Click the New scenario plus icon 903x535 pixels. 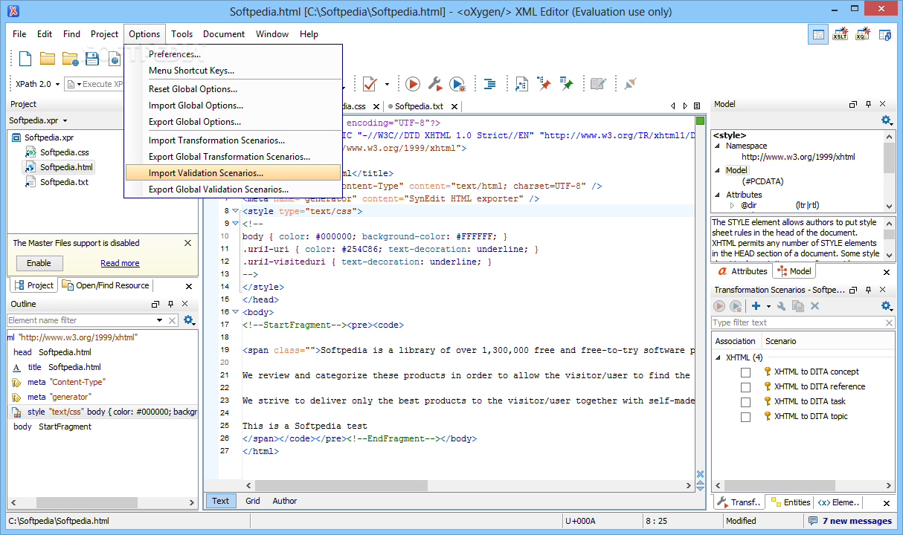(756, 306)
